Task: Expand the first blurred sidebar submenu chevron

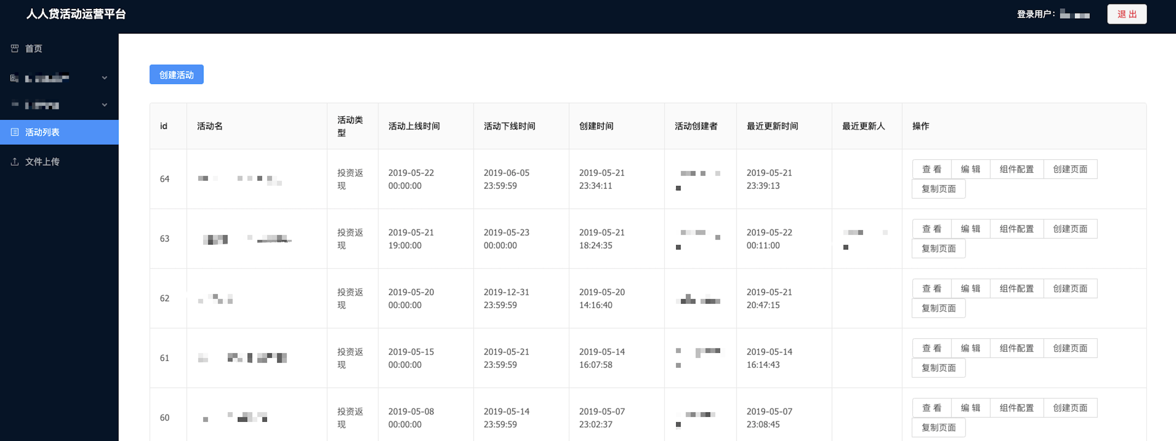Action: [105, 78]
